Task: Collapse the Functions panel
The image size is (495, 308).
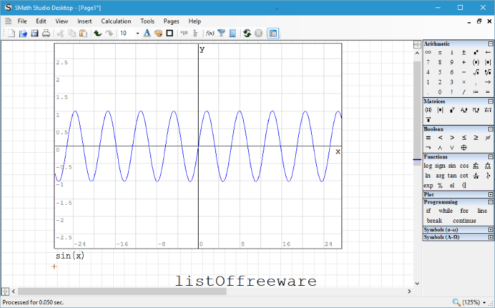Action: click(x=490, y=157)
